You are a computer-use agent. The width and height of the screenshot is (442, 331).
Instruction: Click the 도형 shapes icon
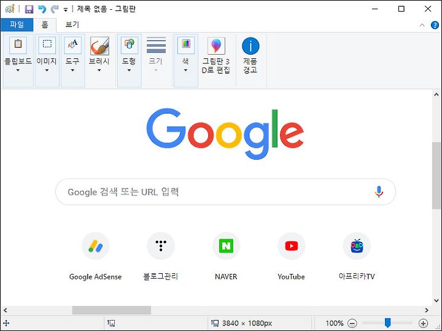[130, 45]
